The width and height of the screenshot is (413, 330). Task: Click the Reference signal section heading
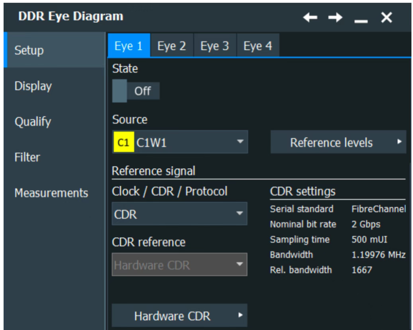[x=154, y=171]
